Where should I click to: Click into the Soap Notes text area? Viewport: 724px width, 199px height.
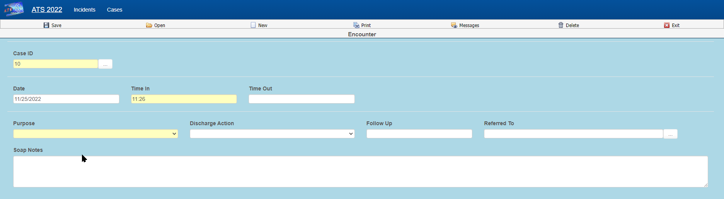pos(360,172)
